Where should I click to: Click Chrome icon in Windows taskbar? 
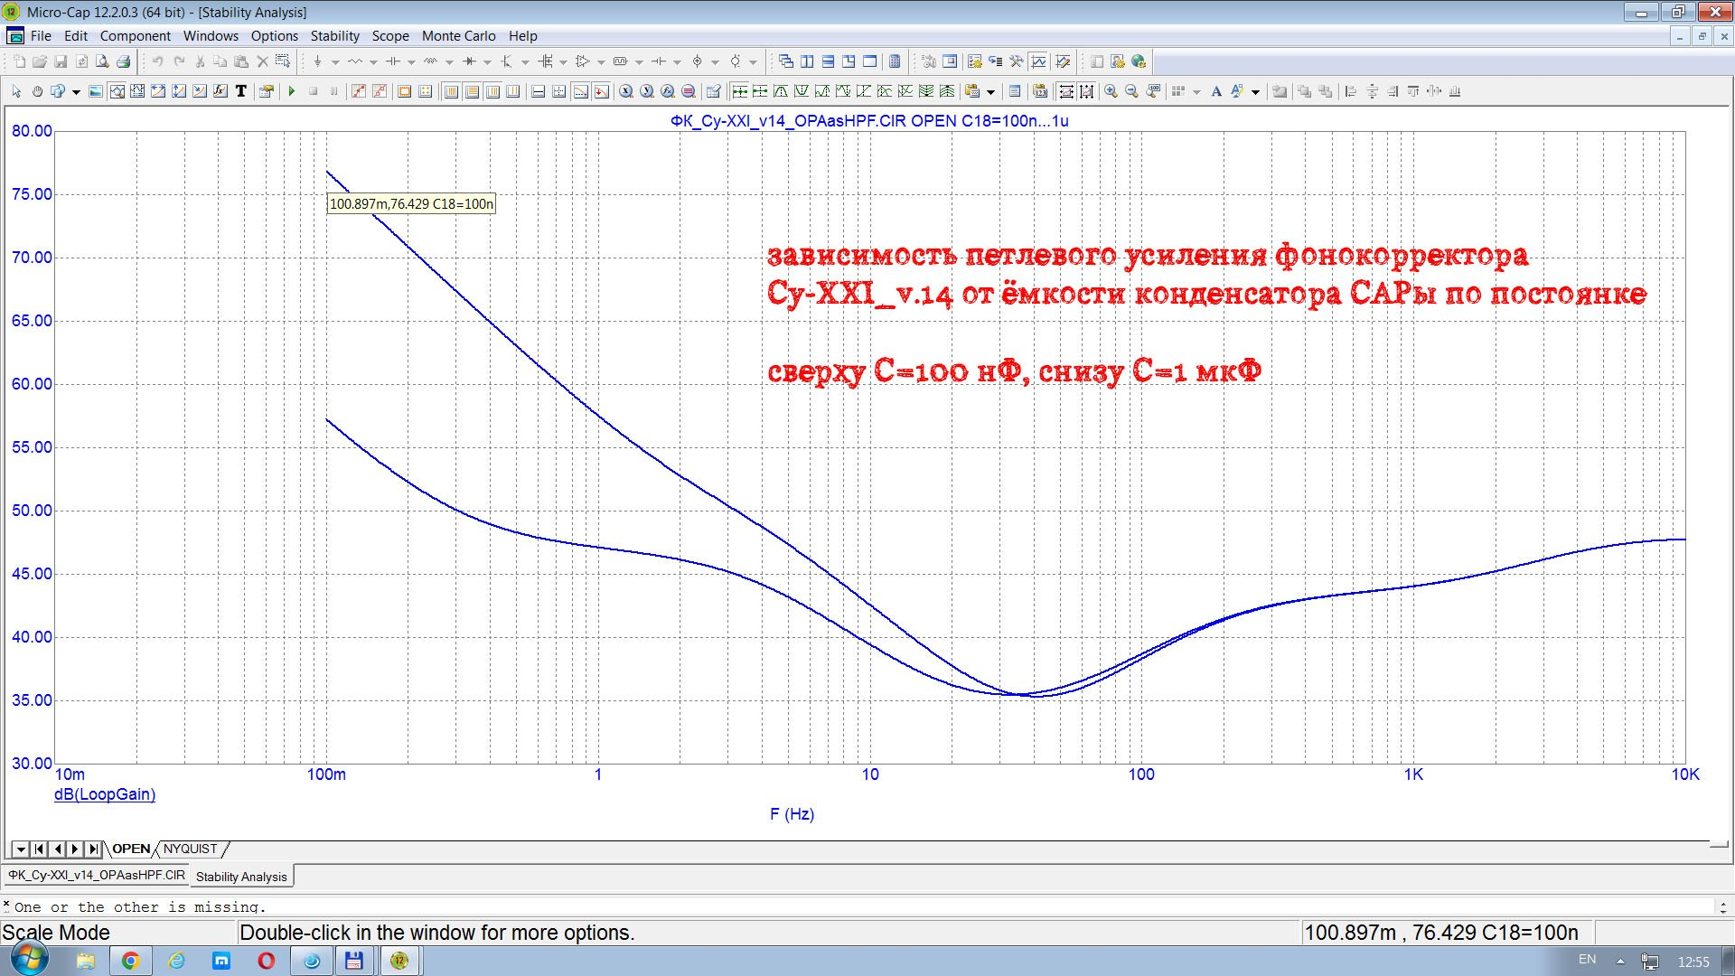130,961
